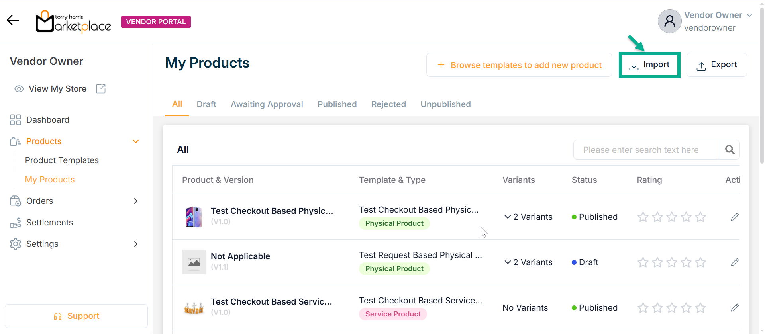Click the Vendor Owner profile avatar
Viewport: 765px width, 334px height.
(669, 21)
